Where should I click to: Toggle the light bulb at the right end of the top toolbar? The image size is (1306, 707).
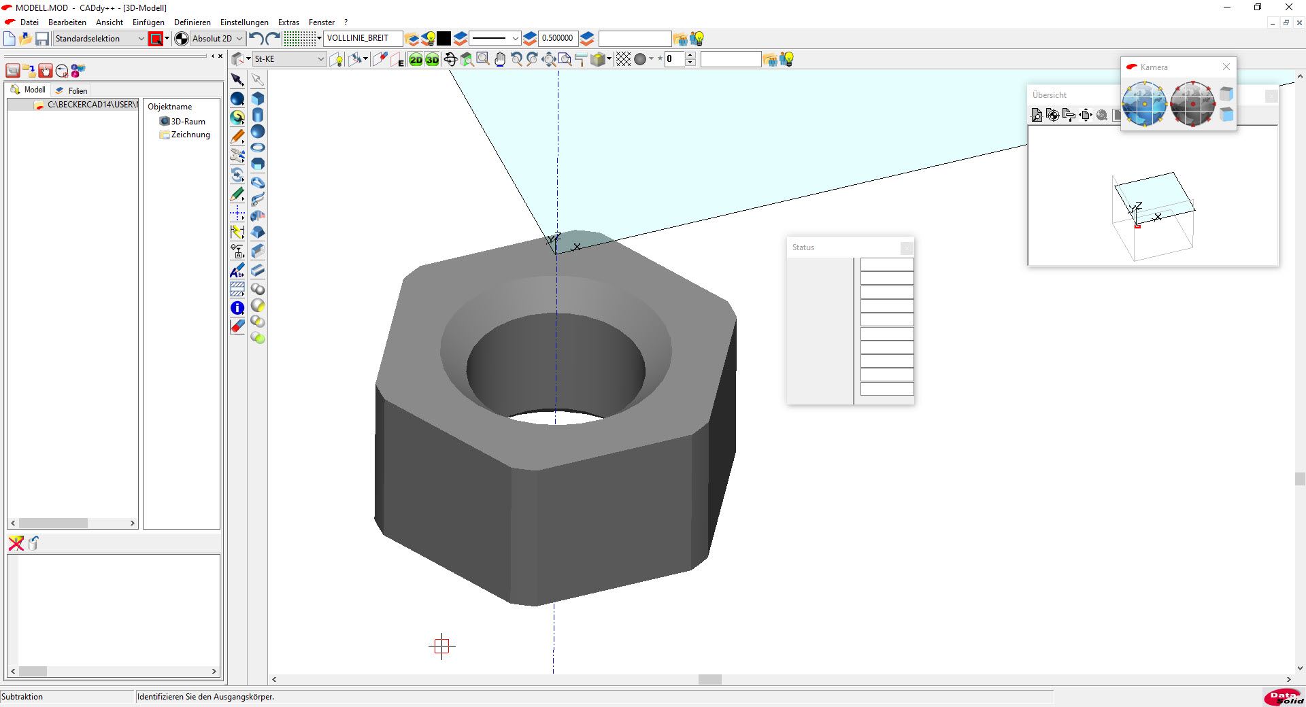[x=697, y=39]
